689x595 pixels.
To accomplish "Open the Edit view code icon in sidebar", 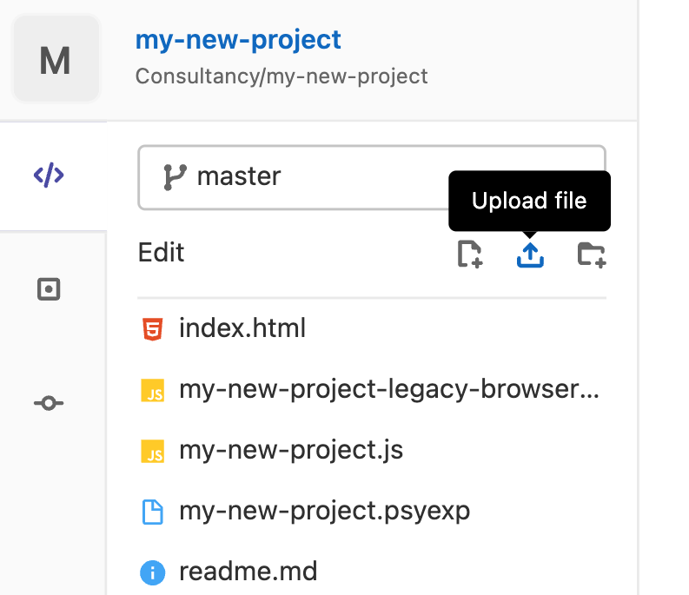I will pyautogui.click(x=49, y=175).
